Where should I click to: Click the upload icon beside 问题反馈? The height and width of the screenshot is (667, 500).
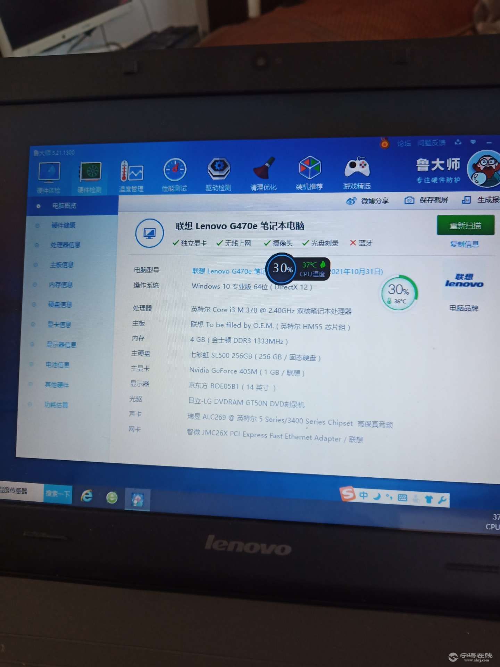point(458,142)
